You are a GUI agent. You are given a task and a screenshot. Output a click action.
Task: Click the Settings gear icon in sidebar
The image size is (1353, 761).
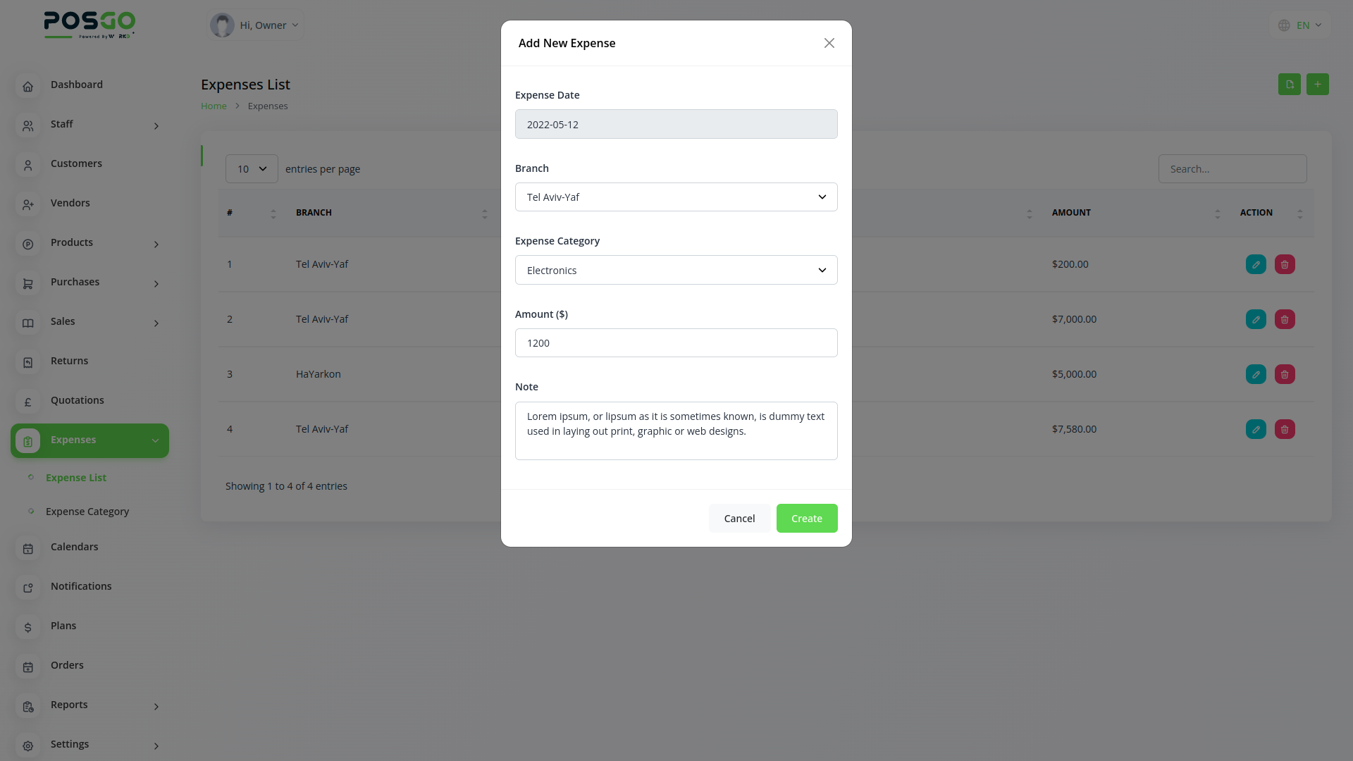pyautogui.click(x=28, y=746)
